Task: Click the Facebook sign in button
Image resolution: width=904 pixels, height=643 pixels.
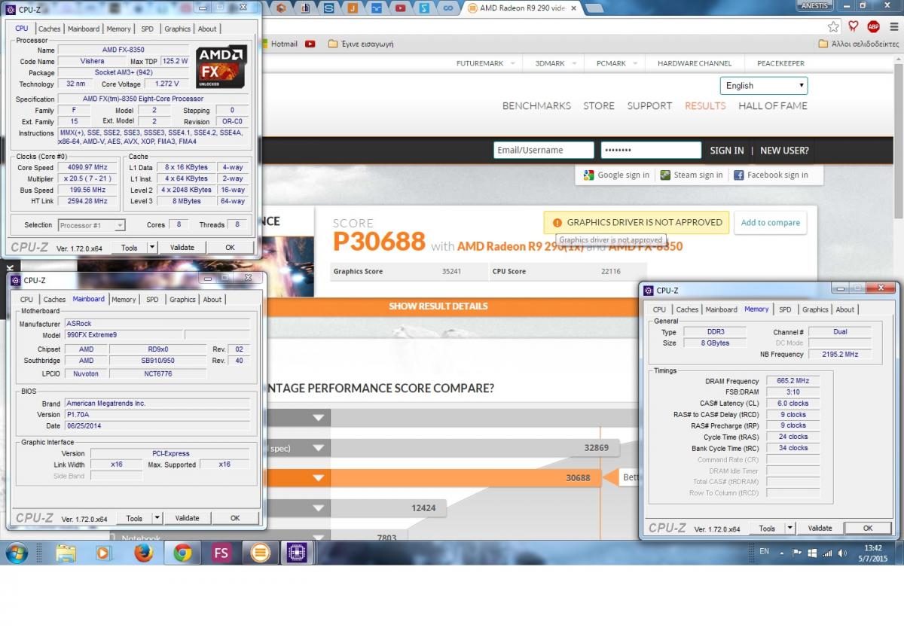Action: [x=771, y=175]
